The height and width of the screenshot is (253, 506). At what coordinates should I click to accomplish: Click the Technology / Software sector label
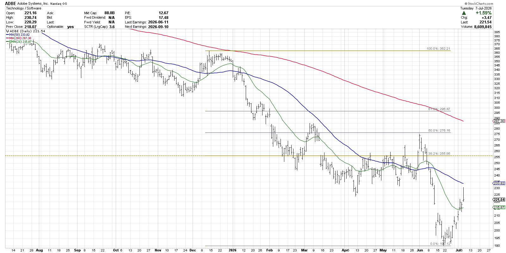[x=24, y=8]
